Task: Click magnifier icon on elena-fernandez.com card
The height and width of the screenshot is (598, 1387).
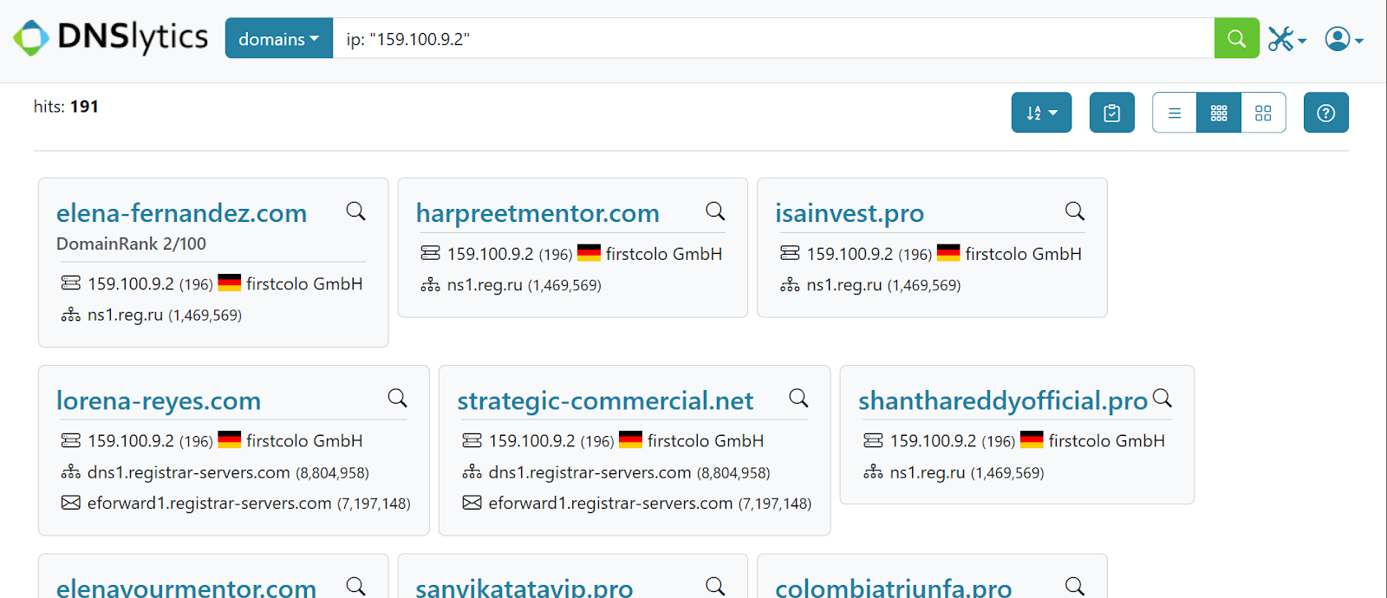Action: (x=355, y=211)
